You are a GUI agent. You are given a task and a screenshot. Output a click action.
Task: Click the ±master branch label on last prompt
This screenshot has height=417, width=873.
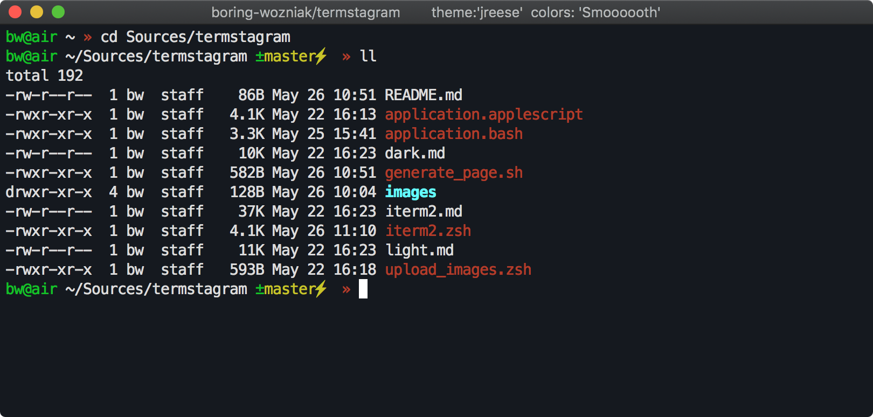click(285, 289)
